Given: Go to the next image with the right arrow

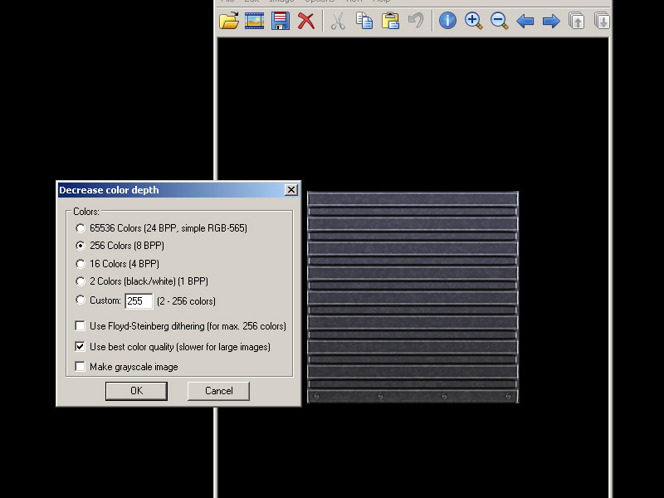Looking at the screenshot, I should coord(551,21).
